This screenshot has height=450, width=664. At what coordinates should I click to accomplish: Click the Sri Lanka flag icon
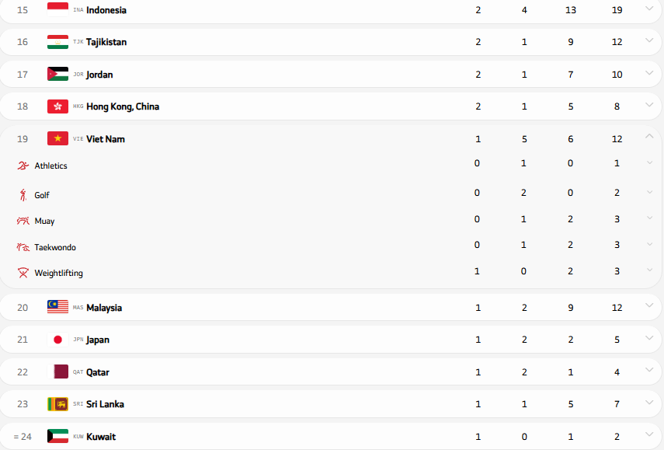point(57,404)
